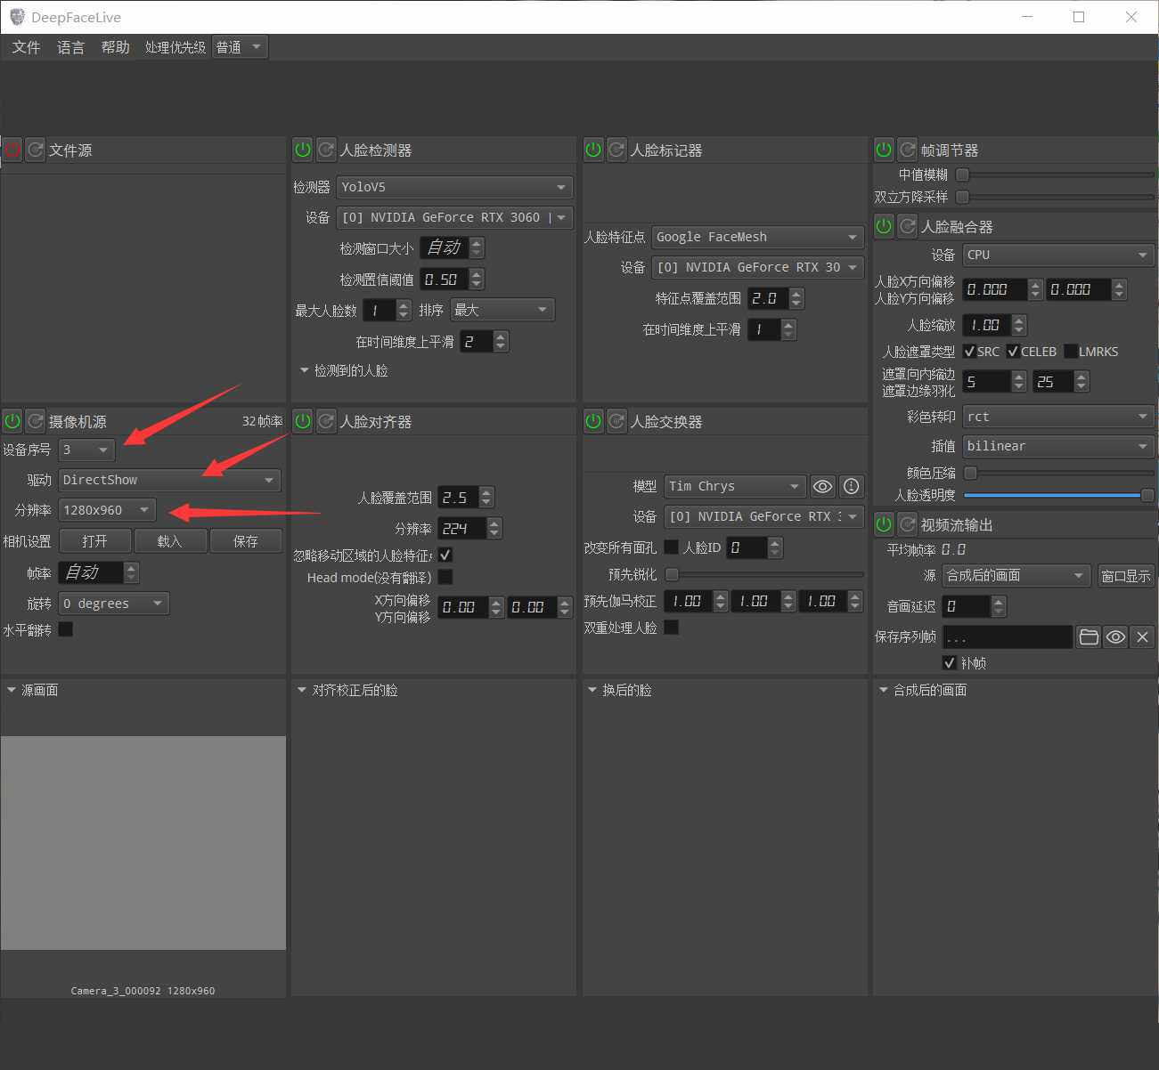Enable the LMRKS mask checkbox
1159x1070 pixels.
(1071, 351)
